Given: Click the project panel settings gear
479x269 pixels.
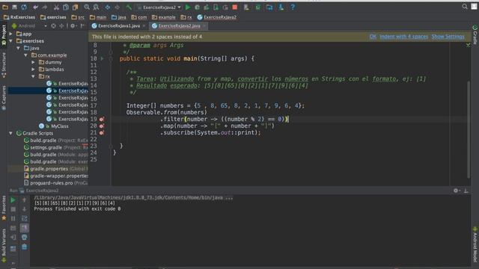Looking at the screenshot, I should (x=73, y=26).
